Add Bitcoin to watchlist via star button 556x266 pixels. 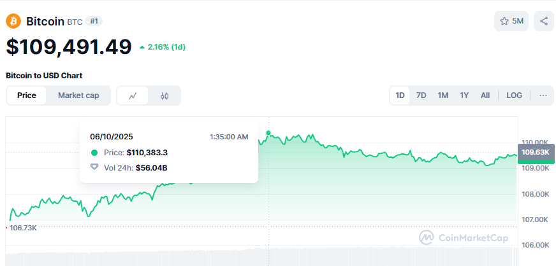(511, 21)
